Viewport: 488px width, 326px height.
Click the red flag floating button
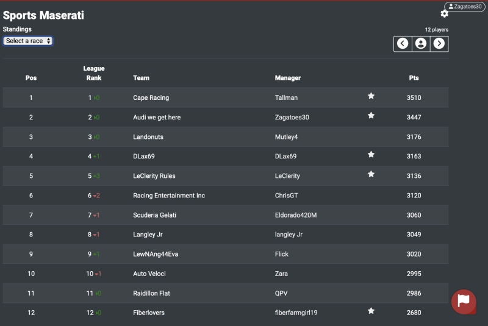pos(464,302)
